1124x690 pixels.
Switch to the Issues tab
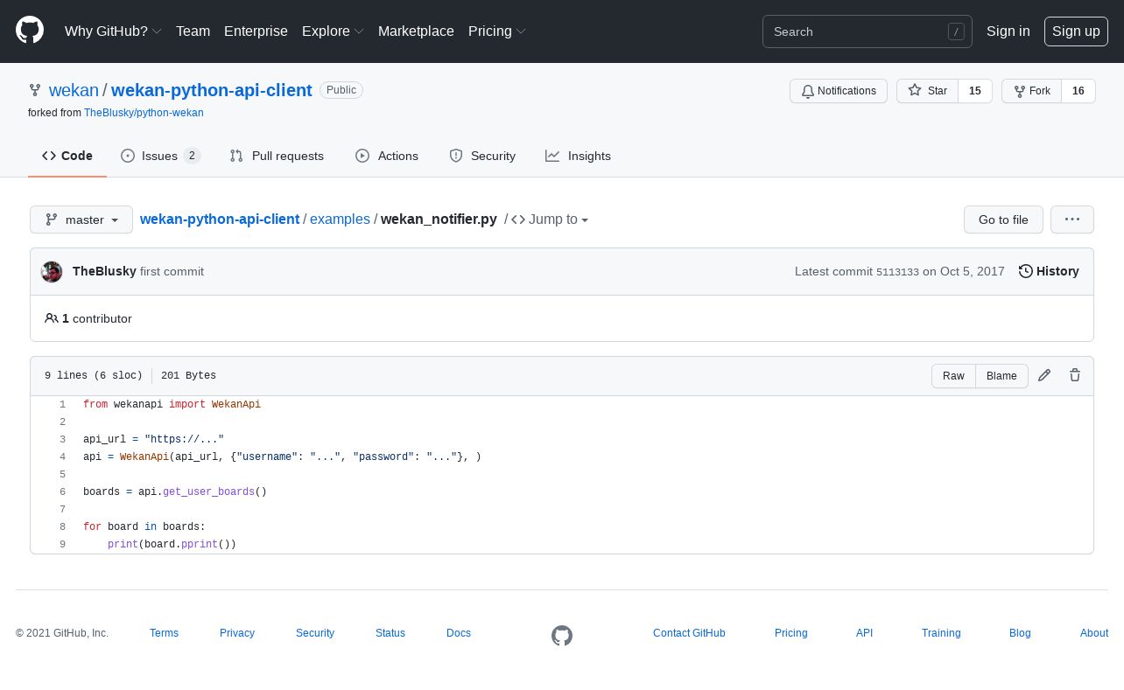tap(161, 156)
